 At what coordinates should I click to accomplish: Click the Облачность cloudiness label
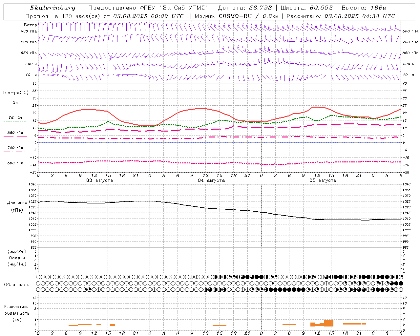tap(17, 284)
